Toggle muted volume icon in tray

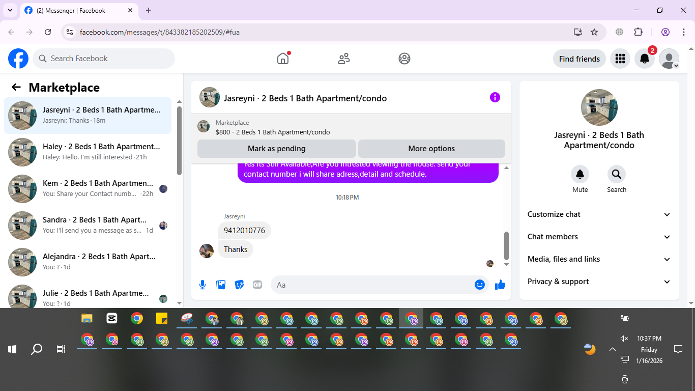coord(625,339)
